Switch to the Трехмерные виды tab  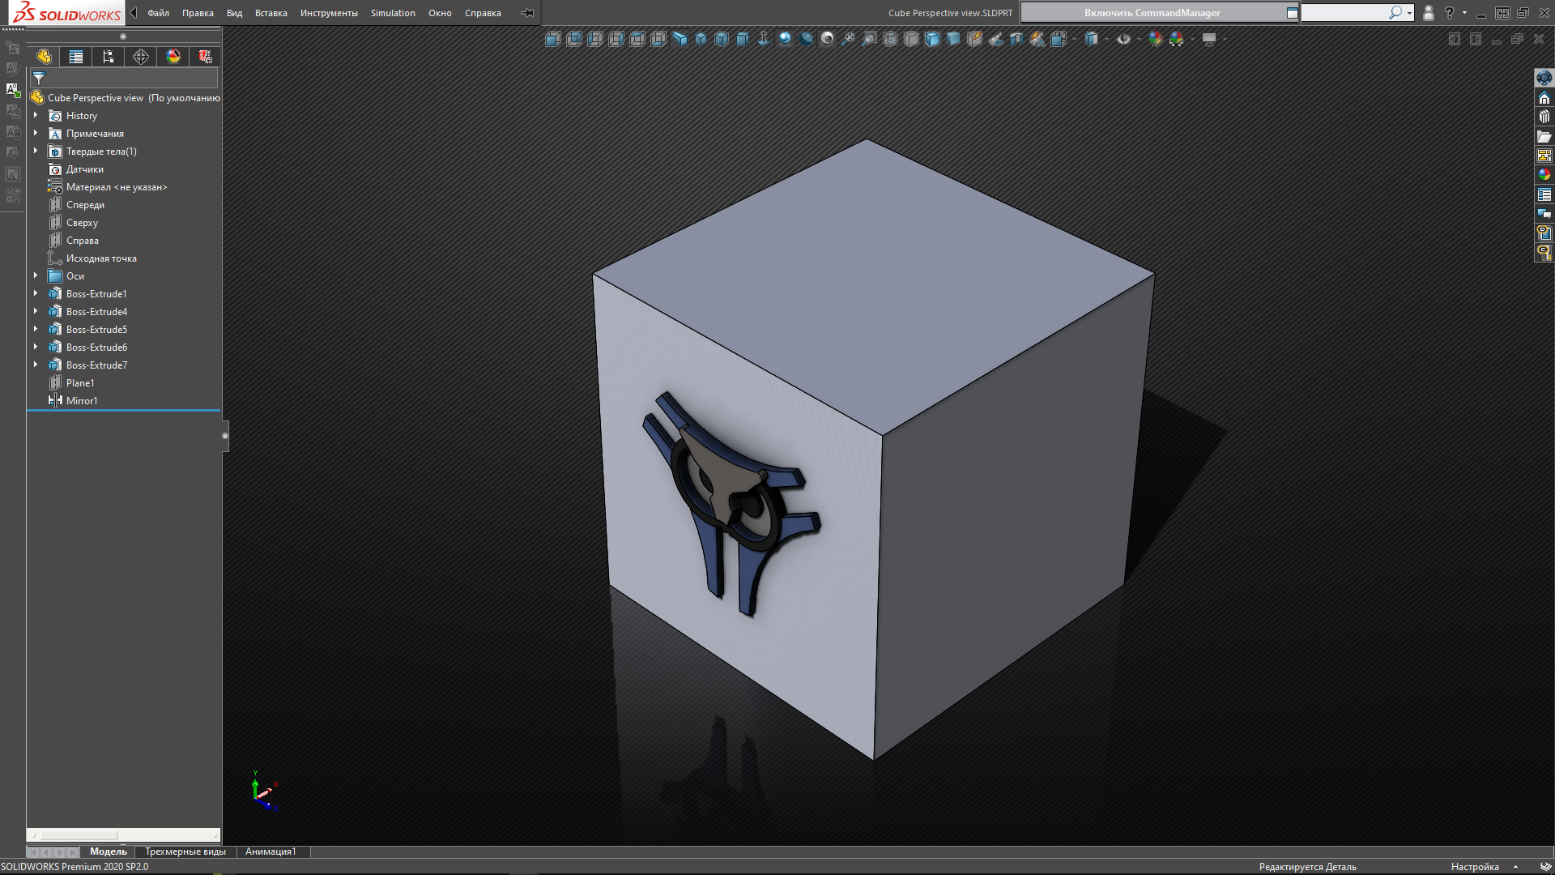185,852
